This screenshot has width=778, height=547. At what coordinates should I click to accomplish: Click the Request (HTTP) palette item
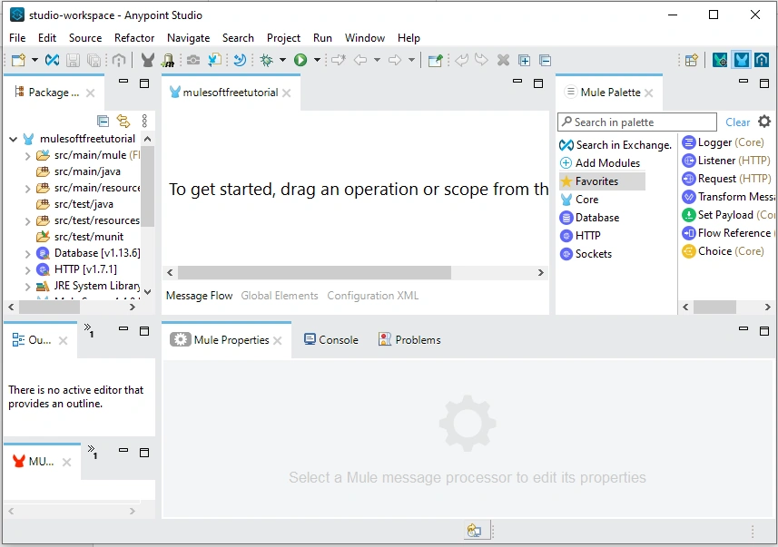pos(726,179)
